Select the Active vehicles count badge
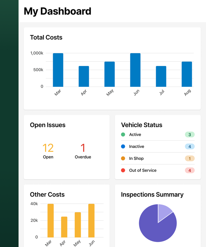The width and height of the screenshot is (206, 247). click(190, 135)
